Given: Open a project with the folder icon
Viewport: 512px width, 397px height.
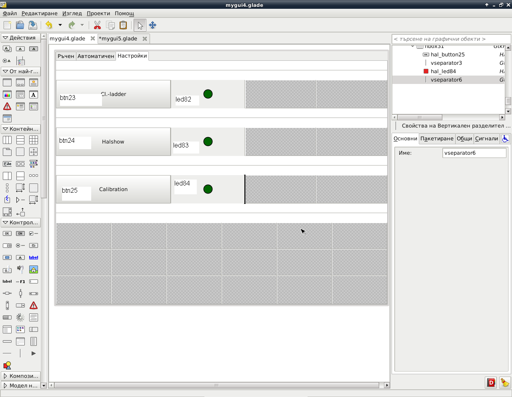Looking at the screenshot, I should (x=20, y=25).
